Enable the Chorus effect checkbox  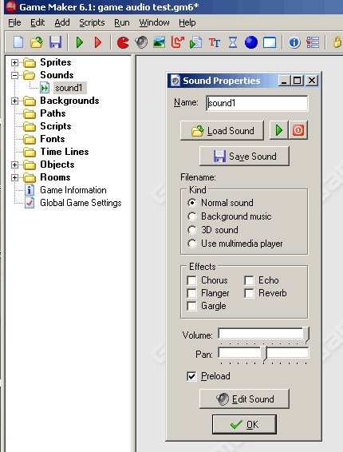(x=191, y=280)
